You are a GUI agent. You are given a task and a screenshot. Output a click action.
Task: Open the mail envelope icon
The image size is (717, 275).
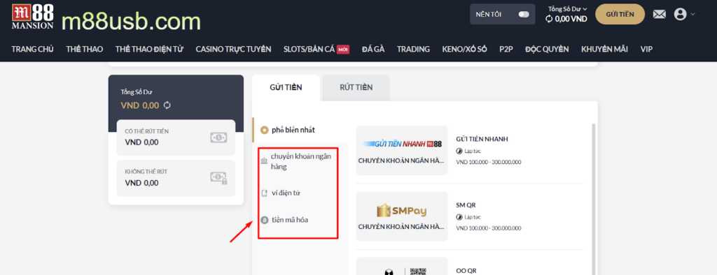[660, 15]
